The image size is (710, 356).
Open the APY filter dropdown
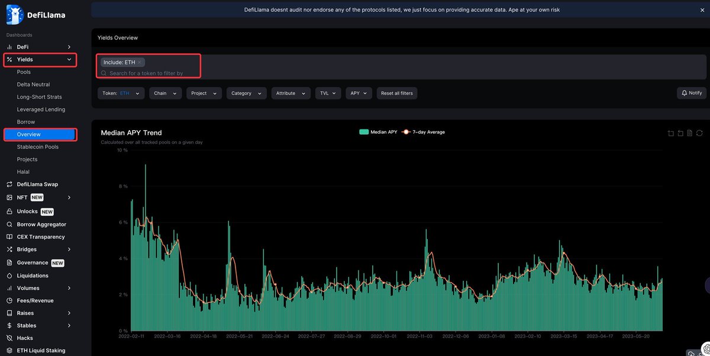pyautogui.click(x=359, y=93)
